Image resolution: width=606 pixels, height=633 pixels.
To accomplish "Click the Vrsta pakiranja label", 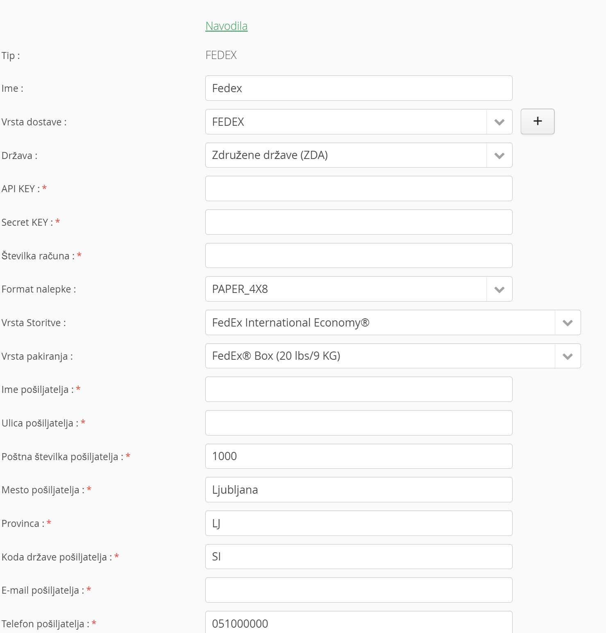I will tap(37, 356).
